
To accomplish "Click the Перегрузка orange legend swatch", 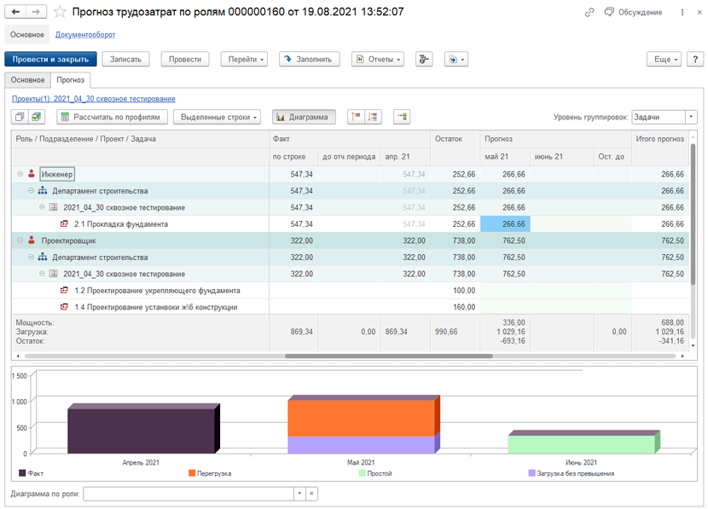I will pyautogui.click(x=192, y=473).
